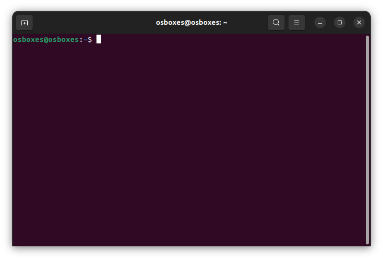
Task: Open the hamburger main menu
Action: (297, 22)
